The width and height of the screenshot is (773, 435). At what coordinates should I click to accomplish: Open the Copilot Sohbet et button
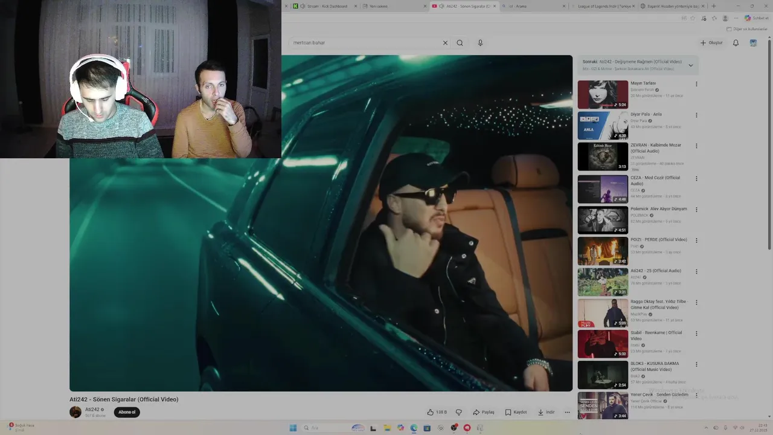click(756, 18)
